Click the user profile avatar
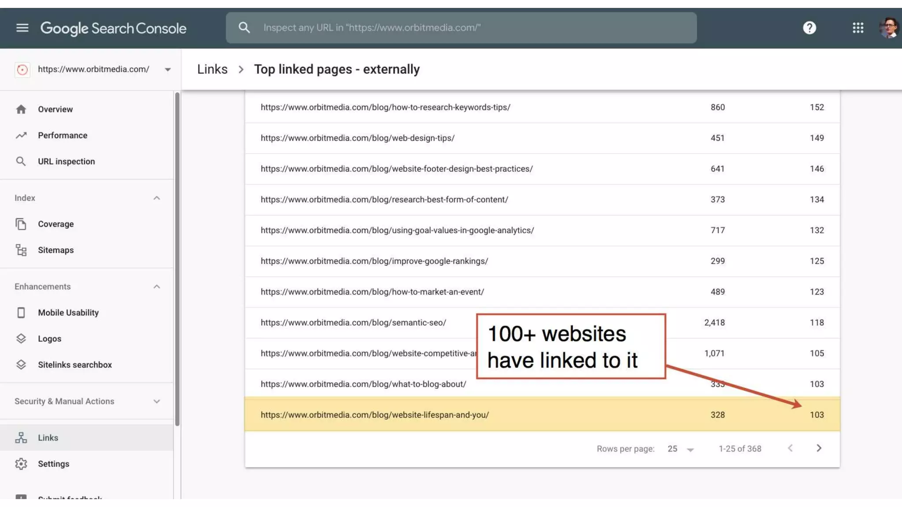902x507 pixels. pos(888,28)
